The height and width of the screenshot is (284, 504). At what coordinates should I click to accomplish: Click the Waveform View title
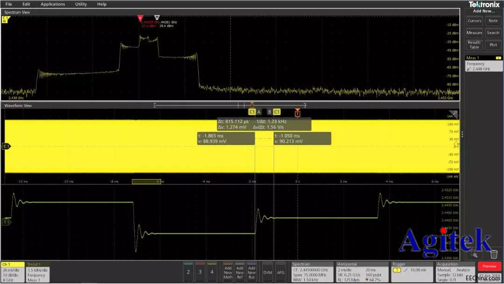(x=18, y=105)
